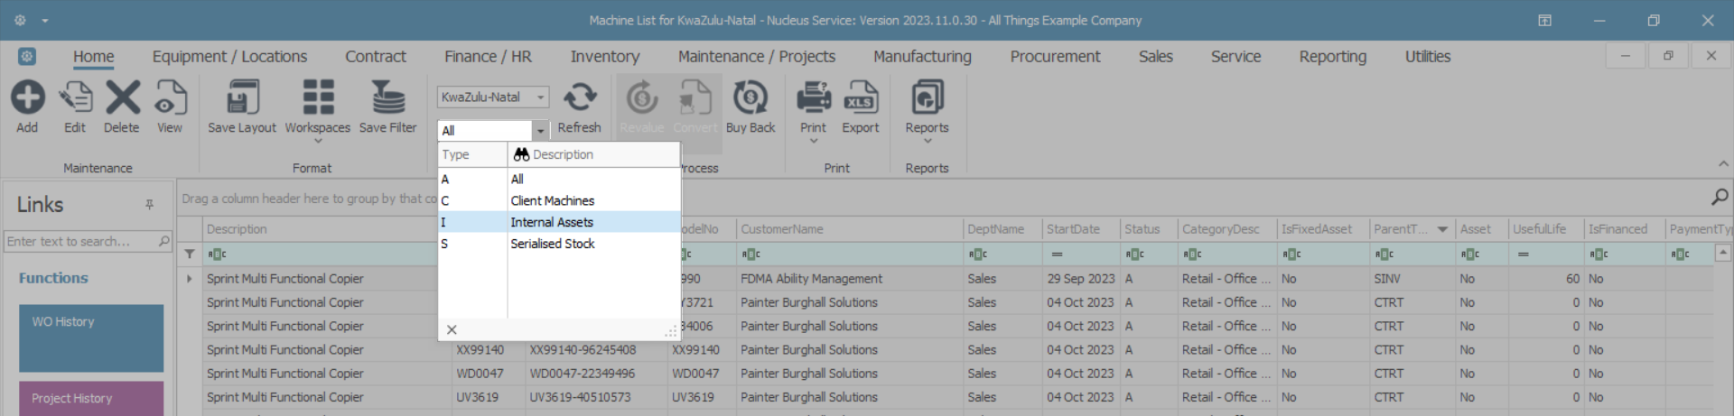The width and height of the screenshot is (1734, 416).
Task: Close the type dropdown popup with X
Action: point(452,330)
